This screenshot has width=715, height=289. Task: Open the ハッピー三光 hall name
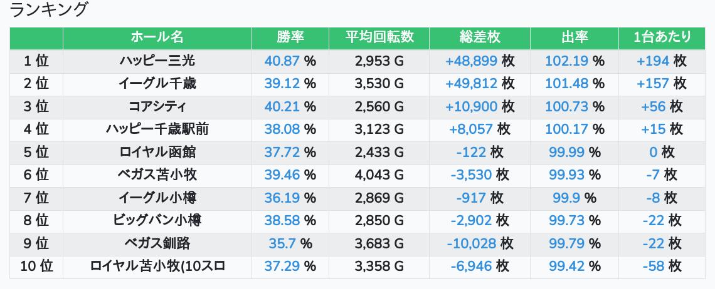[x=157, y=61]
